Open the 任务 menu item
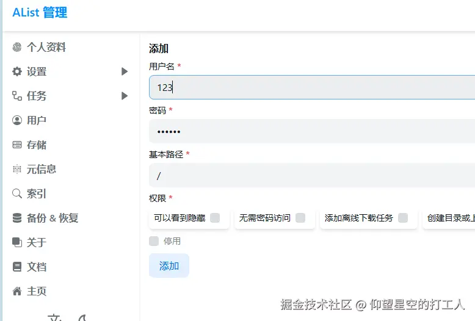This screenshot has width=475, height=321. (37, 96)
